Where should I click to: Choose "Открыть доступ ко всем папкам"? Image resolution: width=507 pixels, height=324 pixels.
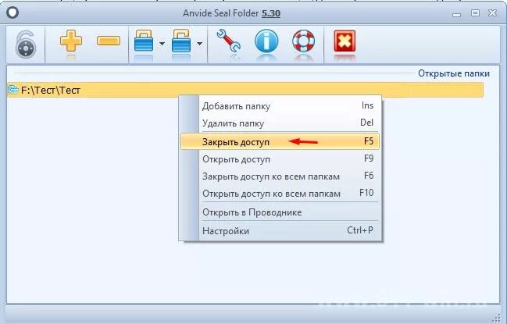tap(280, 194)
